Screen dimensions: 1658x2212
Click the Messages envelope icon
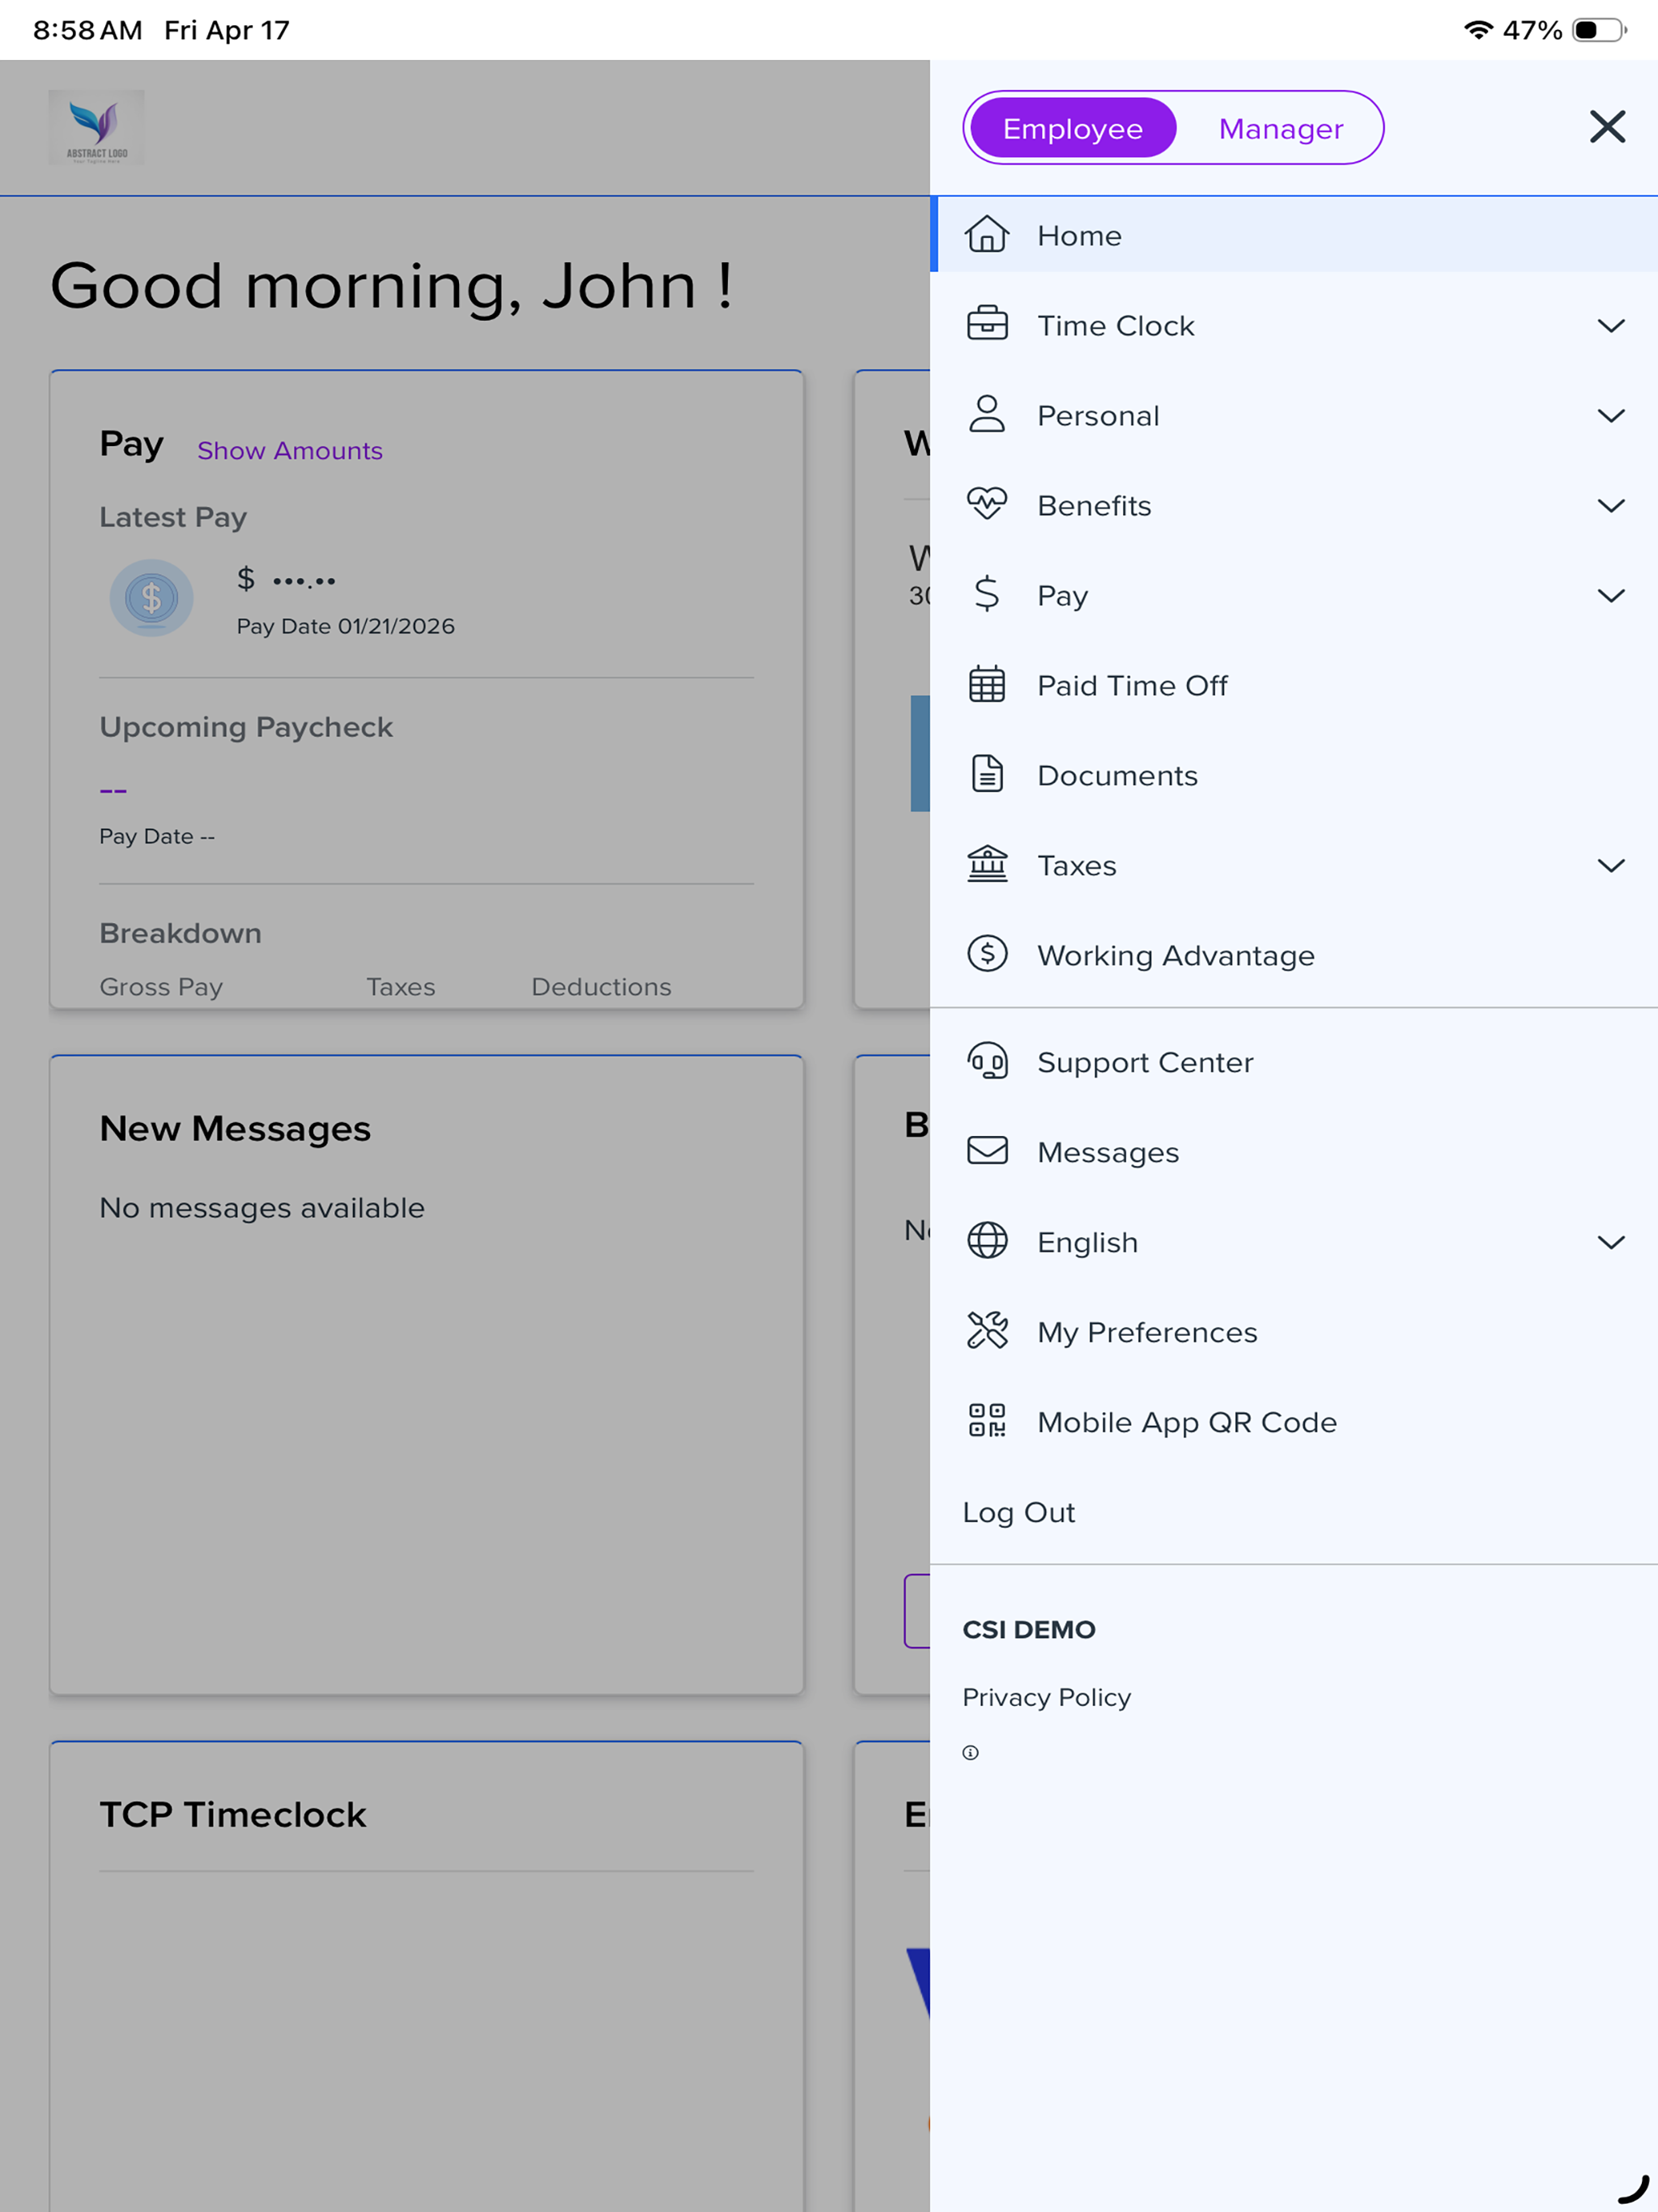tap(986, 1151)
